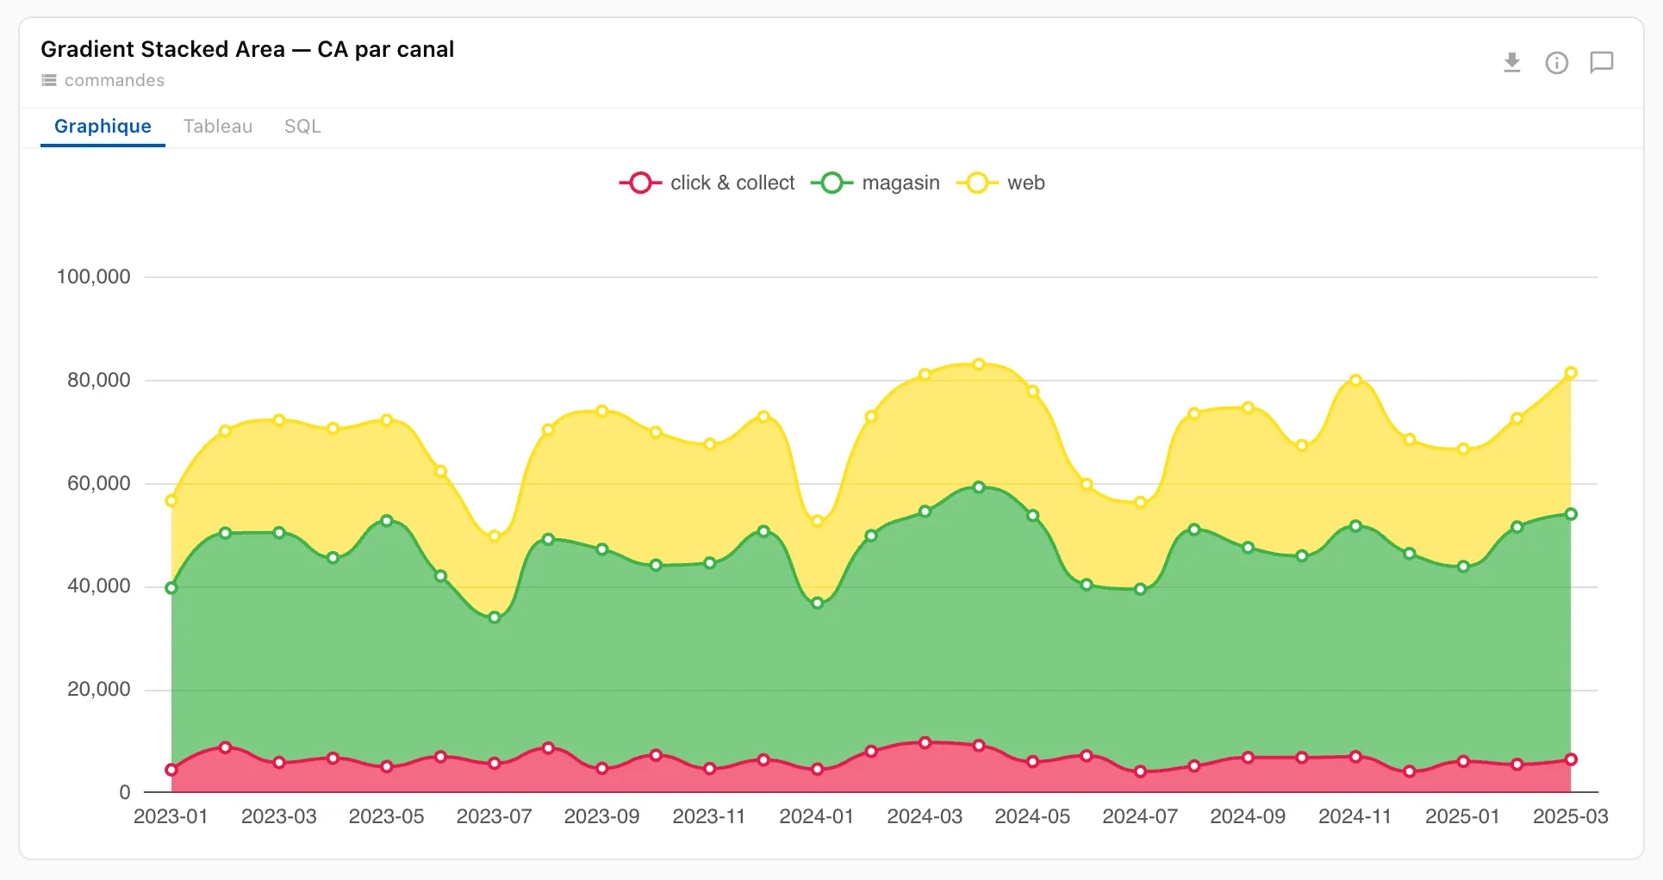
Task: Click the 20,000 y-axis label
Action: click(x=99, y=689)
